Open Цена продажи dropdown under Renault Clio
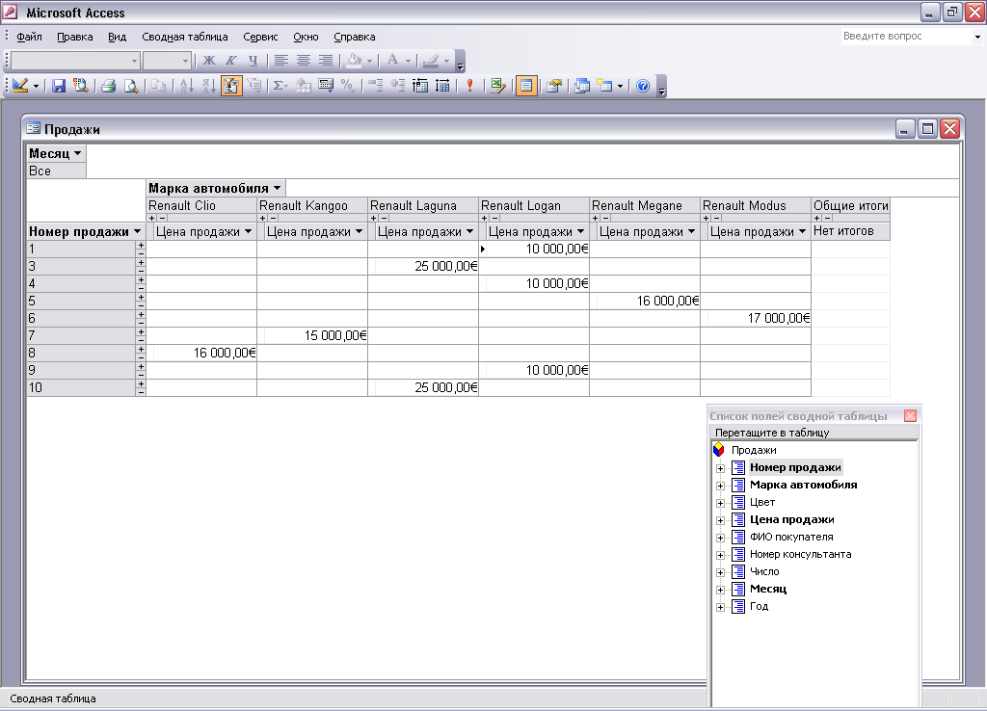Viewport: 987px width, 711px height. coord(248,231)
